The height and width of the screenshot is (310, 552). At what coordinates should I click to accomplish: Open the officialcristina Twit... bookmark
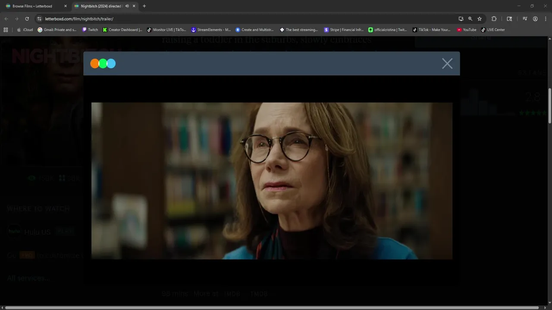pos(388,30)
